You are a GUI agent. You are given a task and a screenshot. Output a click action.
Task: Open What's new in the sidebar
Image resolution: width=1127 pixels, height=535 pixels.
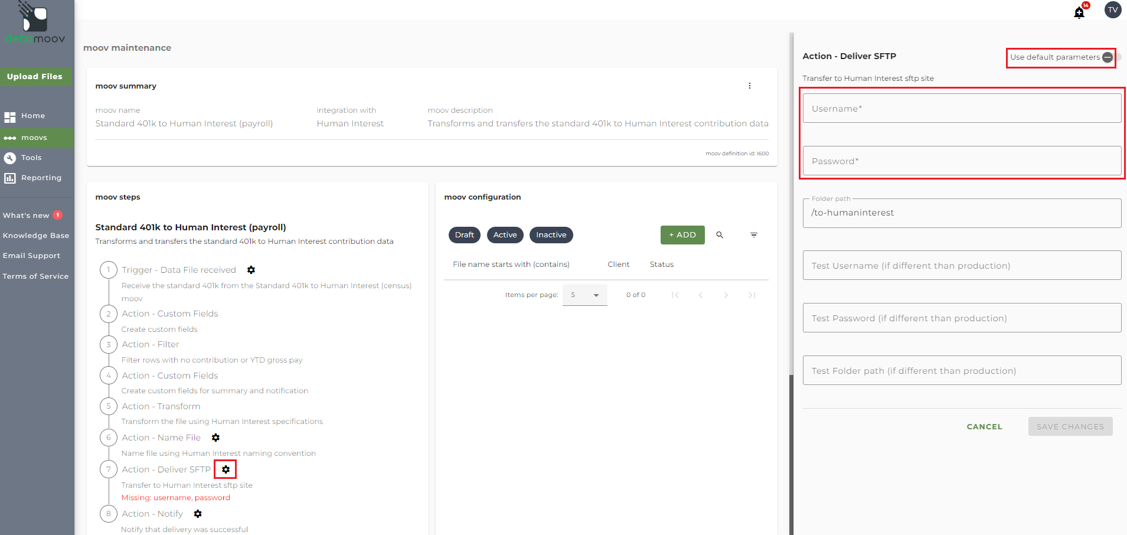[26, 216]
